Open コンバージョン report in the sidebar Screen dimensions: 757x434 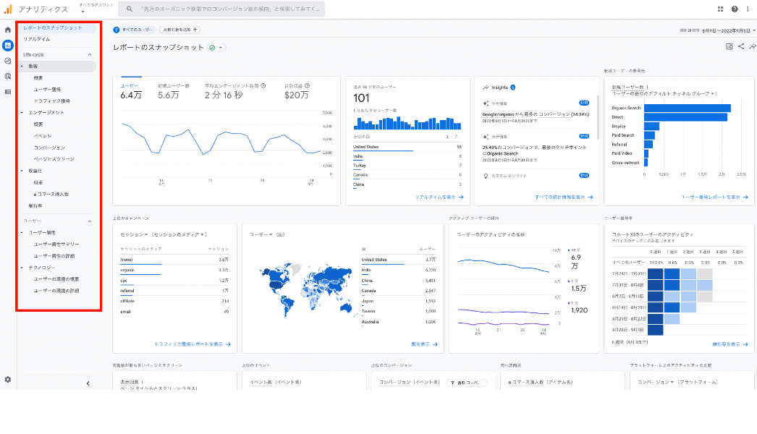[49, 148]
